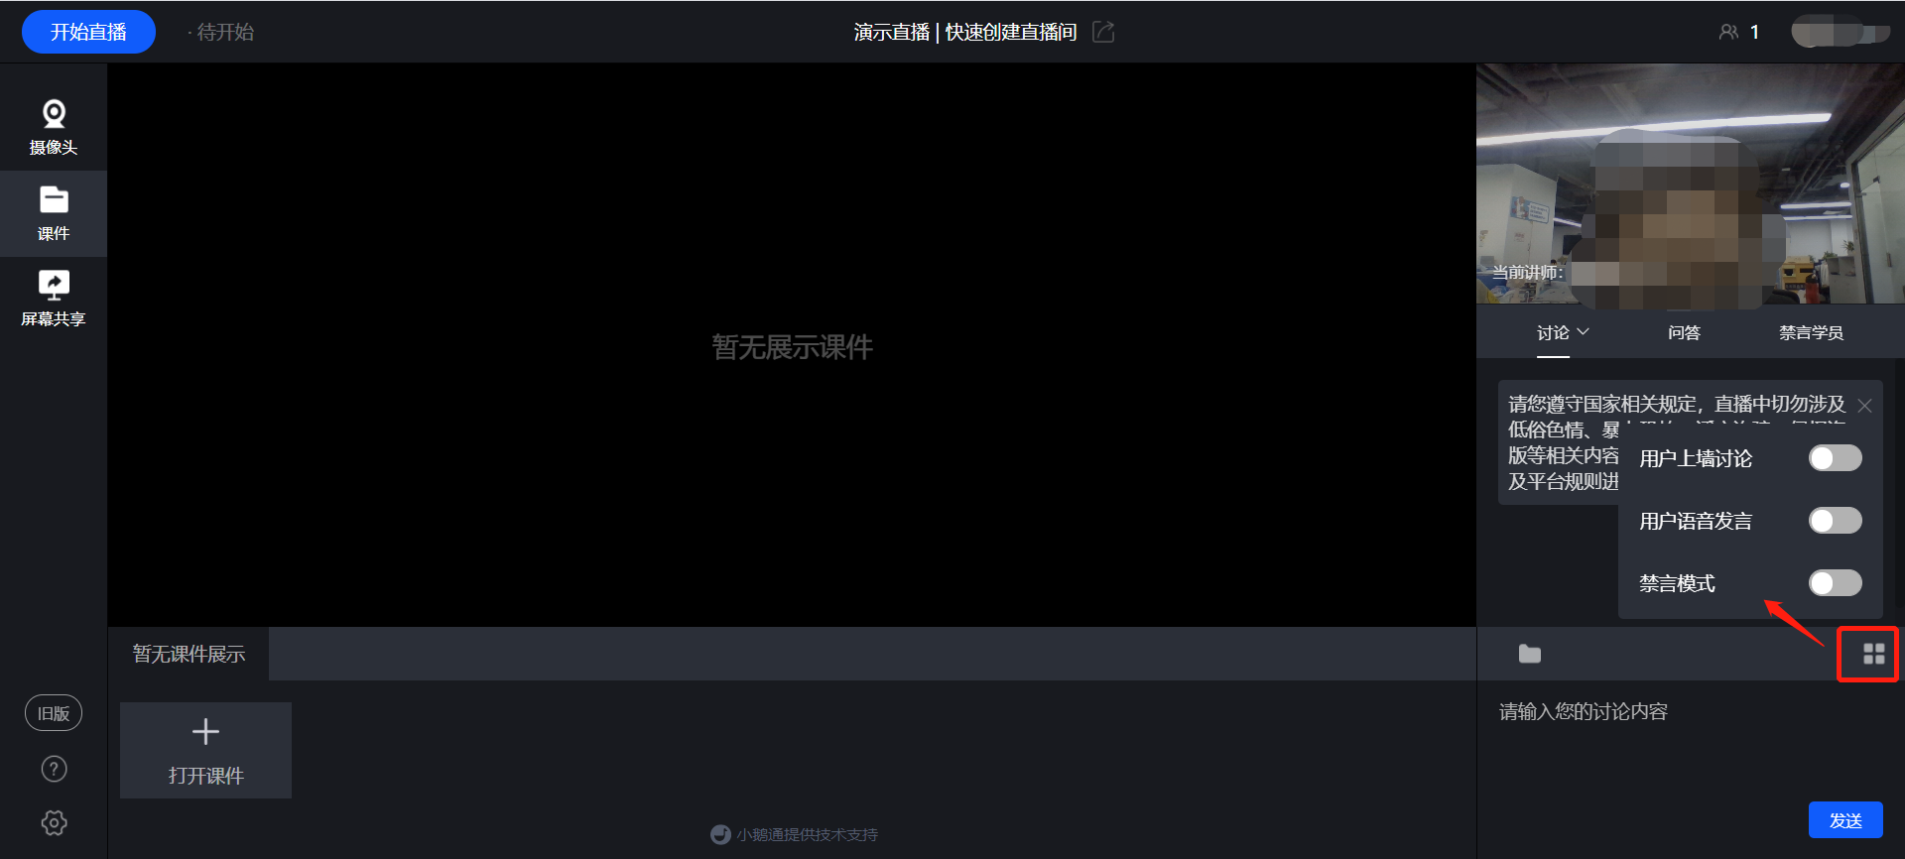Switch to the 禁言学员 tab
Viewport: 1905px width, 859px height.
click(1811, 332)
